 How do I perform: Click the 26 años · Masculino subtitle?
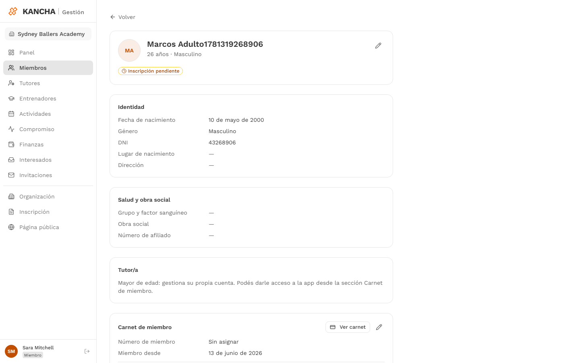point(174,54)
